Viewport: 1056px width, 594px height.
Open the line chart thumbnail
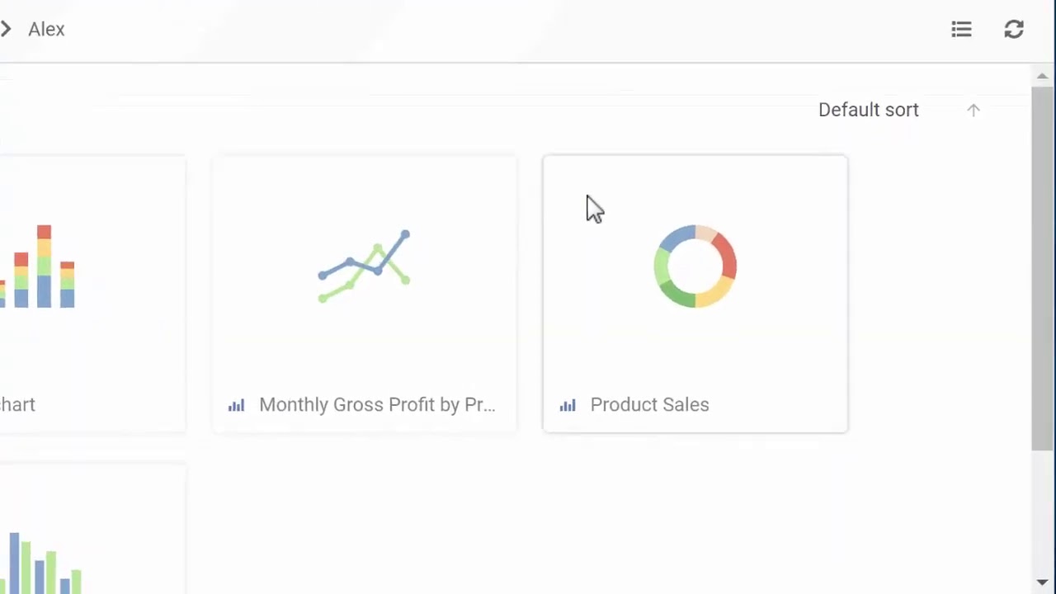[364, 266]
